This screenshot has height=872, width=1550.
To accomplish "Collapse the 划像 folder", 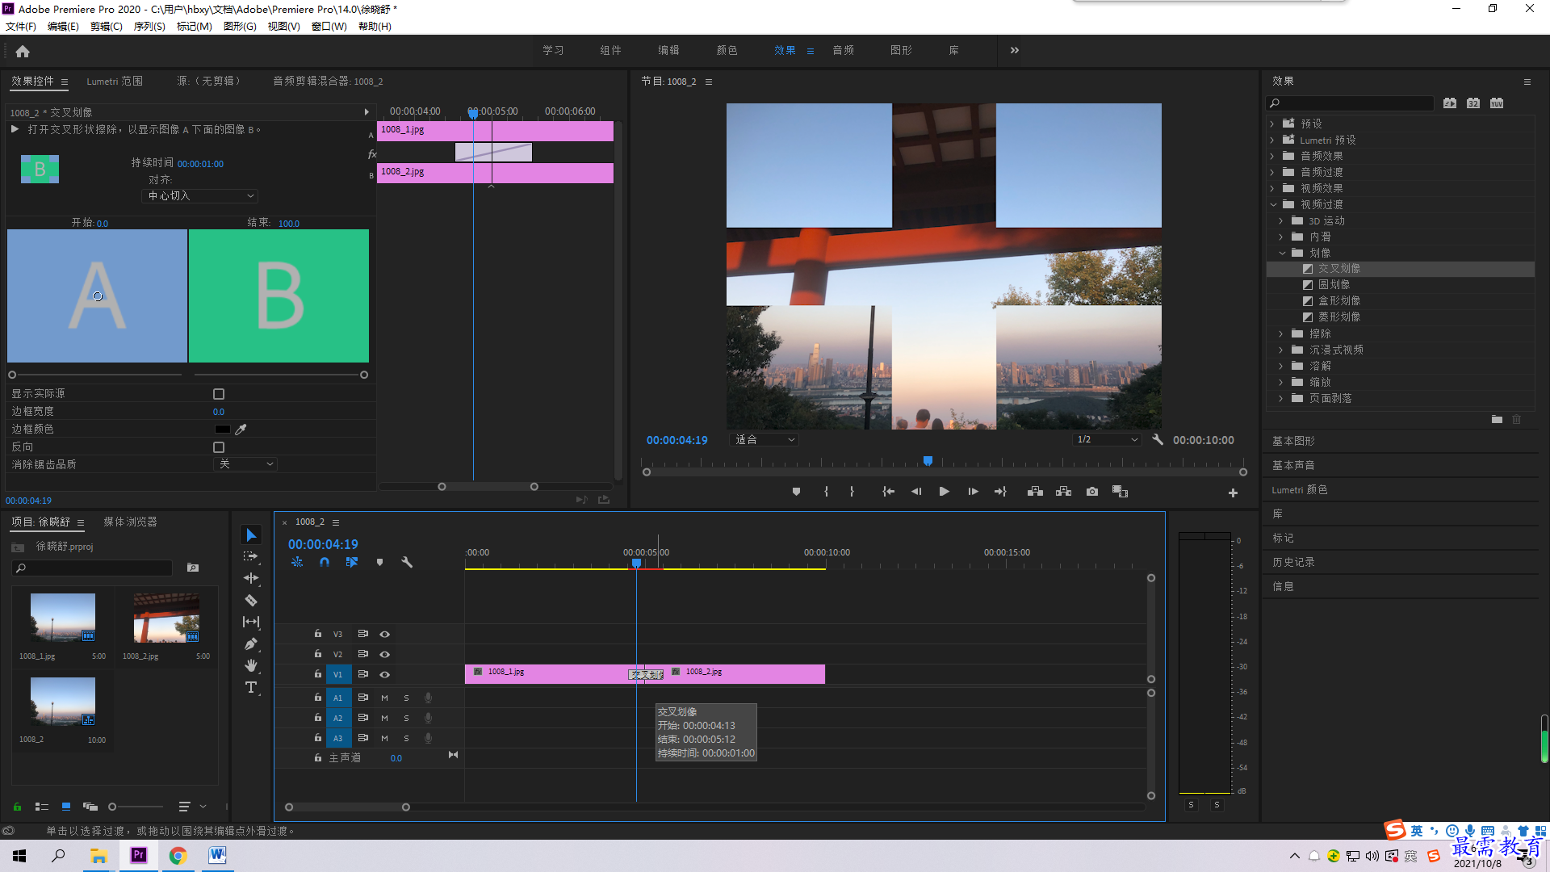I will pyautogui.click(x=1282, y=253).
